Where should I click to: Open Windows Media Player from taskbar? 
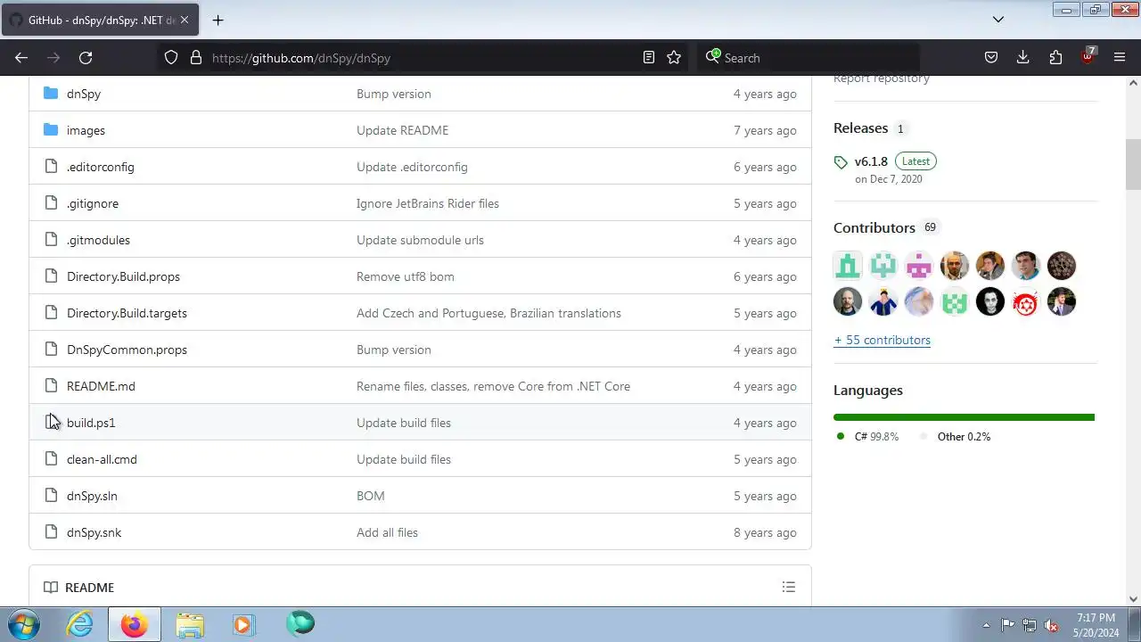[243, 624]
